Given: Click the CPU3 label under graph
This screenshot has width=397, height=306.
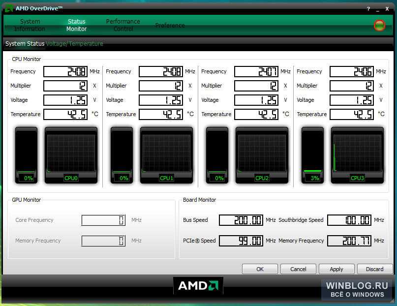Looking at the screenshot, I should click(357, 178).
